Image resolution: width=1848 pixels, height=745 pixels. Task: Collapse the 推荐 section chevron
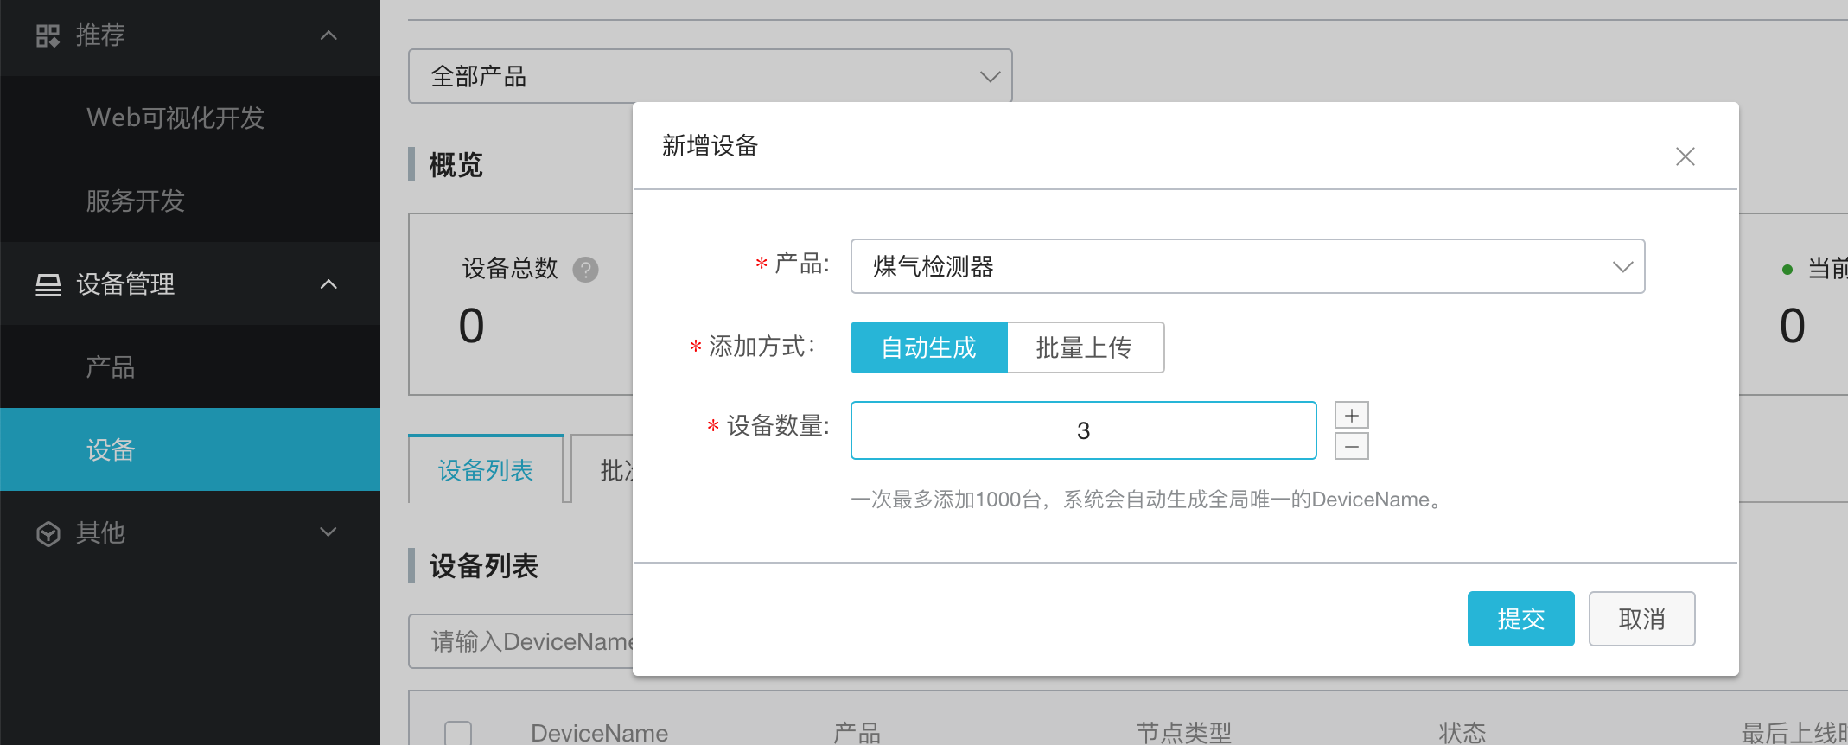328,35
